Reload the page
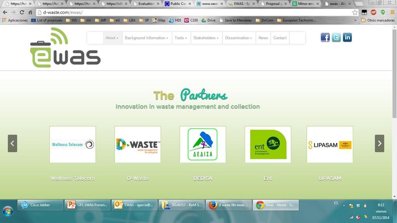 22,12
